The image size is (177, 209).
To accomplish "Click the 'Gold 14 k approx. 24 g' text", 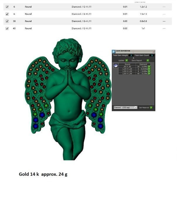I will pyautogui.click(x=43, y=174).
